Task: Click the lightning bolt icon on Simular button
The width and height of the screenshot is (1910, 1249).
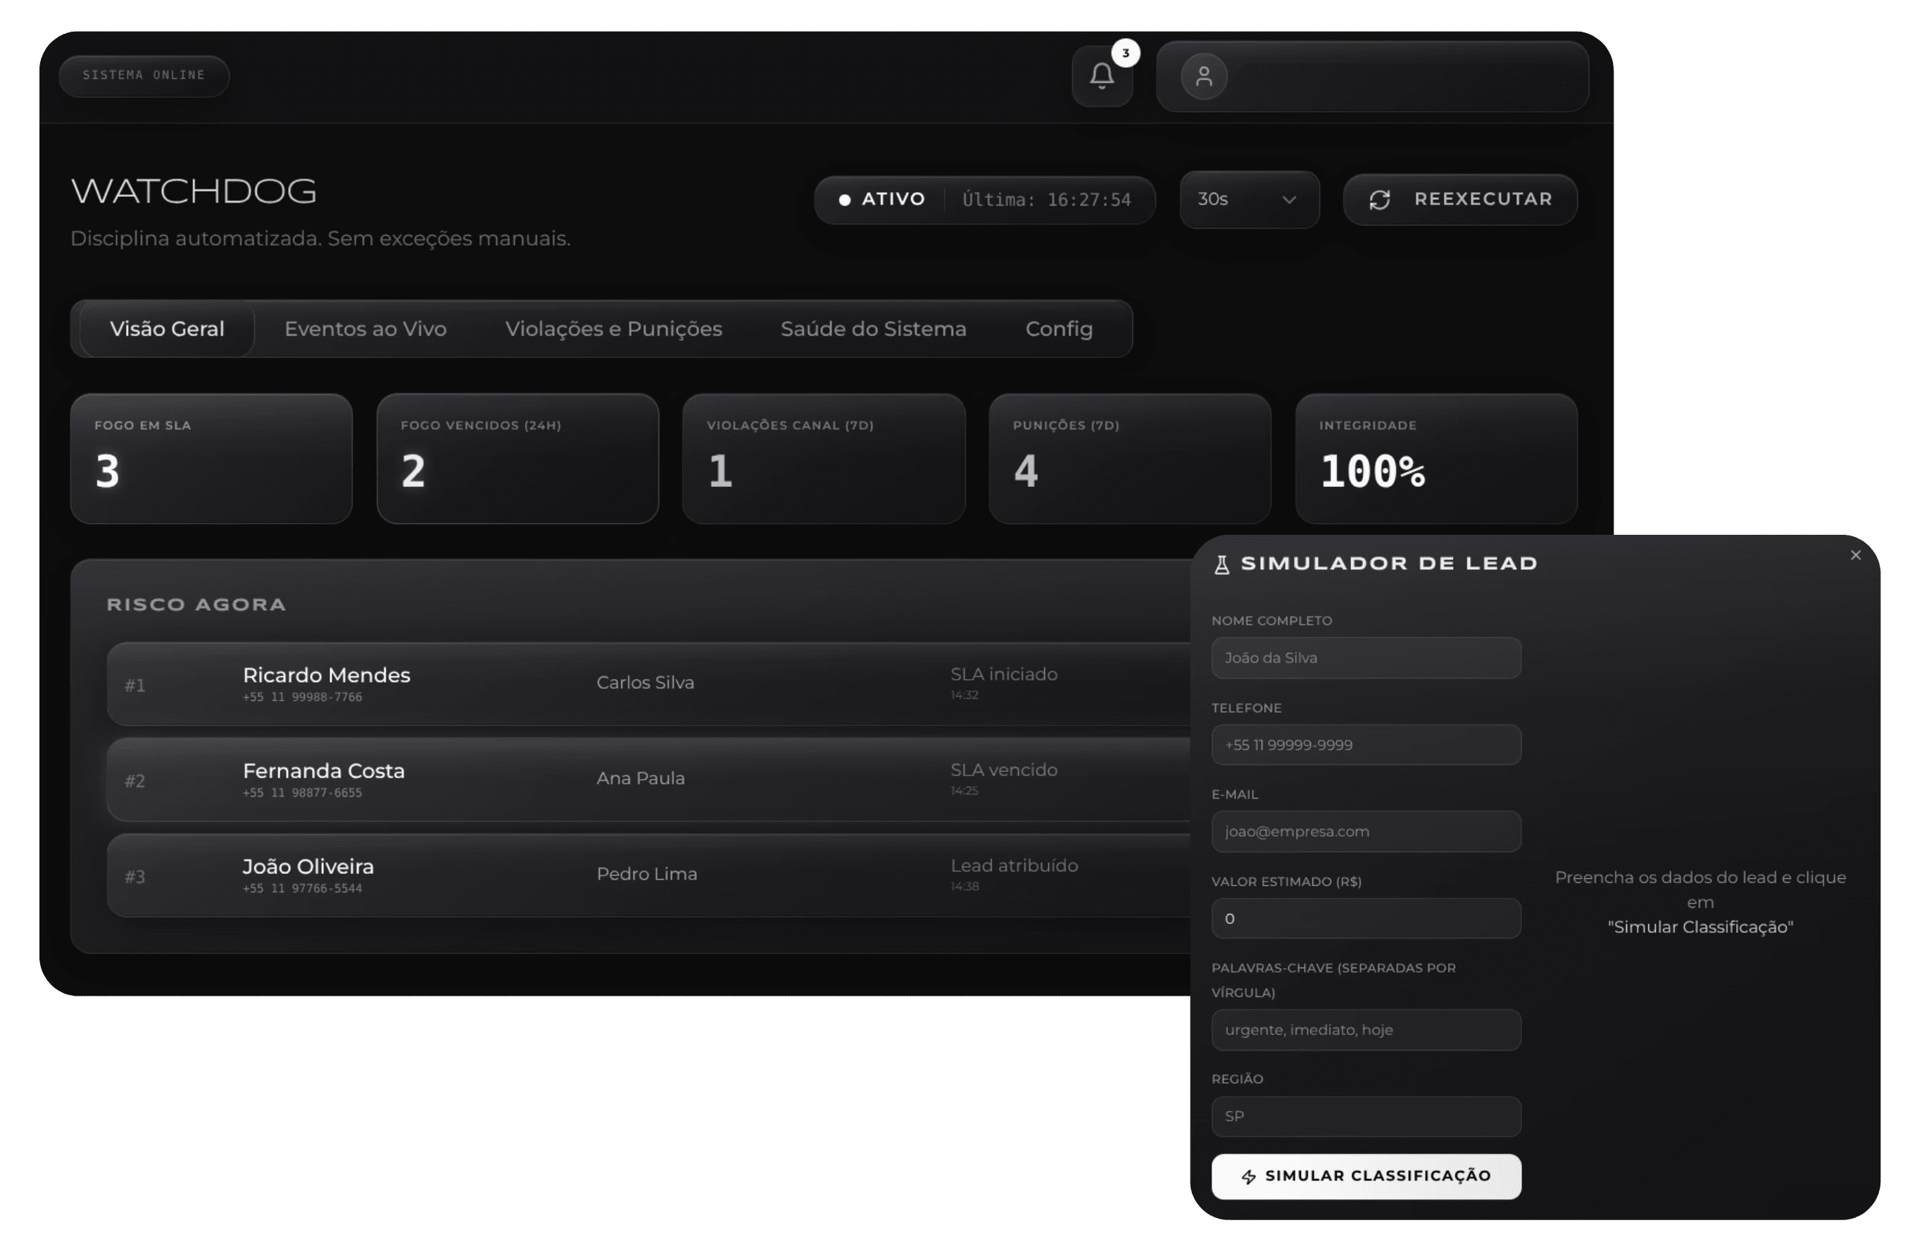Action: click(x=1249, y=1177)
